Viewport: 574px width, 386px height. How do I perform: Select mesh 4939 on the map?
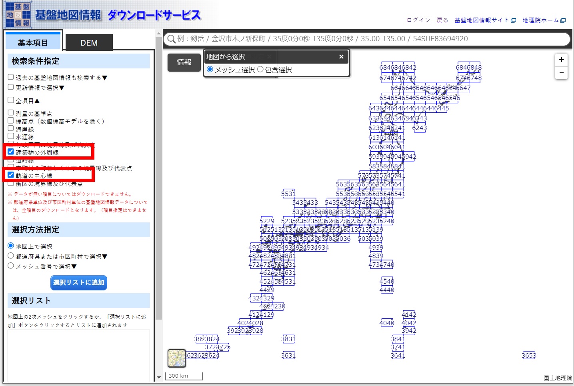[x=376, y=247]
